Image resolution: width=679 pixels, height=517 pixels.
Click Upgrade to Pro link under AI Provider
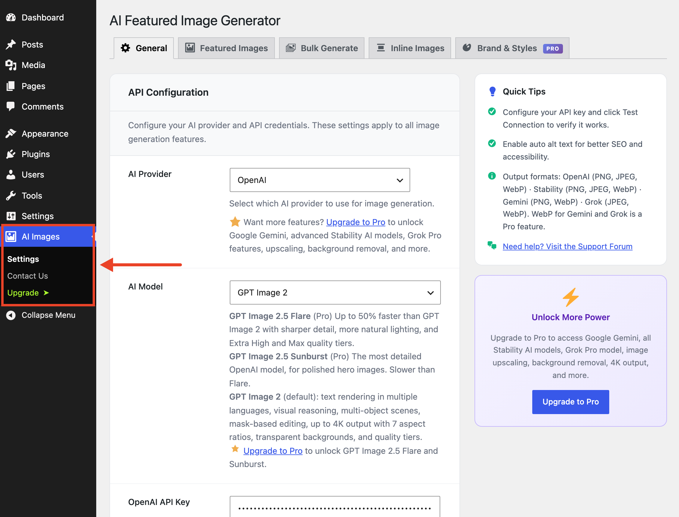coord(355,222)
